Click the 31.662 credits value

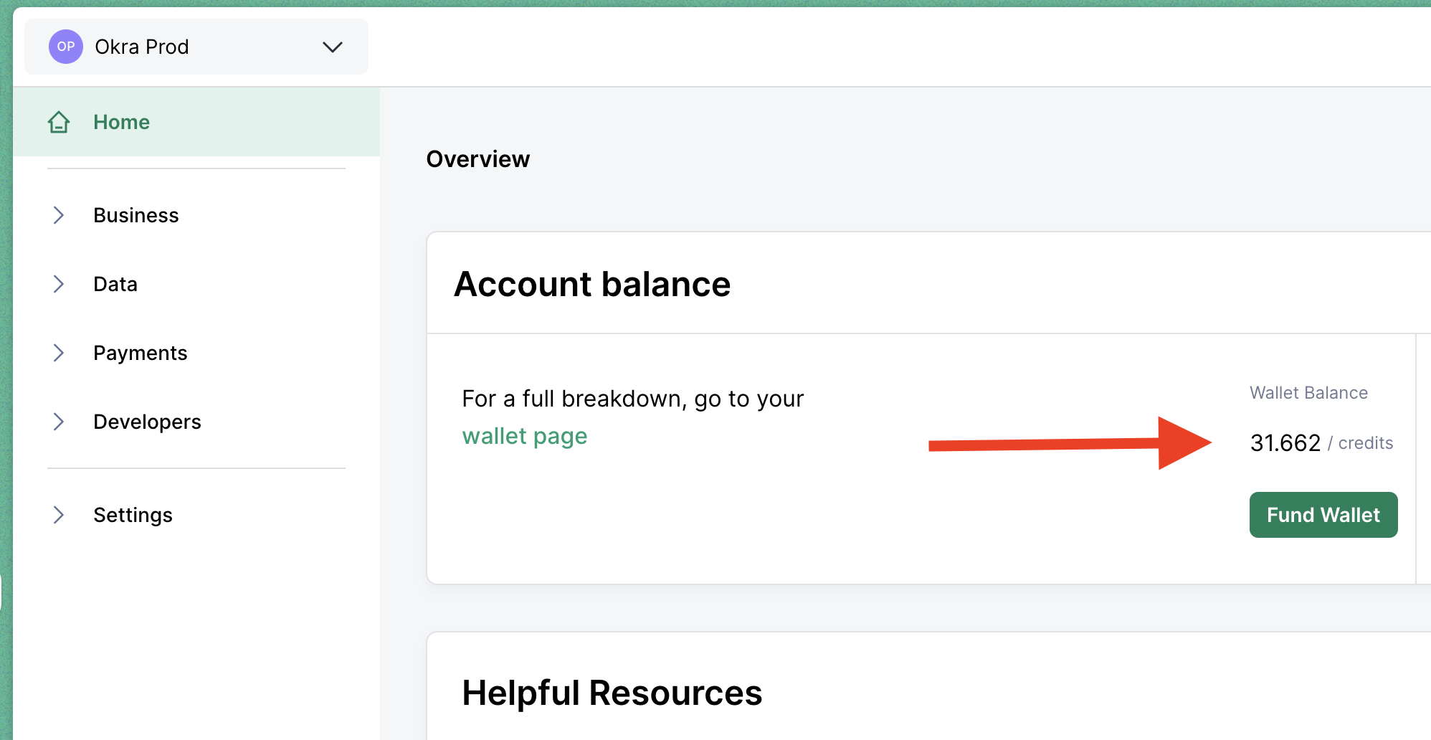point(1321,443)
